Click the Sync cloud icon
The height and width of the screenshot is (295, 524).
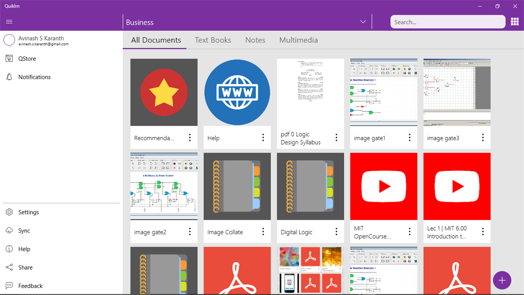9,231
